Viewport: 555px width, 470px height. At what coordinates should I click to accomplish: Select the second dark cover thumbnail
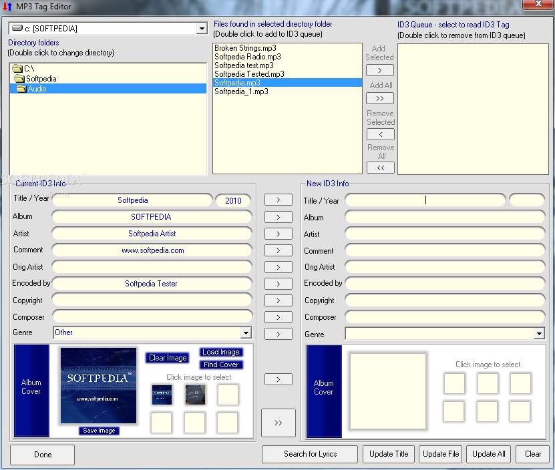(195, 395)
